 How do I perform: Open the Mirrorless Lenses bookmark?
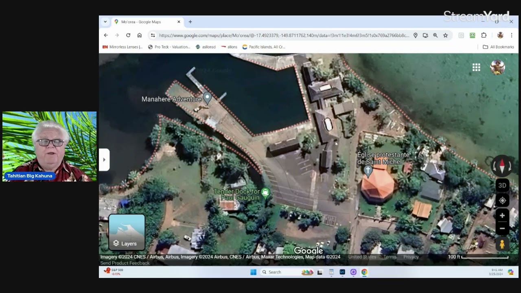click(123, 47)
